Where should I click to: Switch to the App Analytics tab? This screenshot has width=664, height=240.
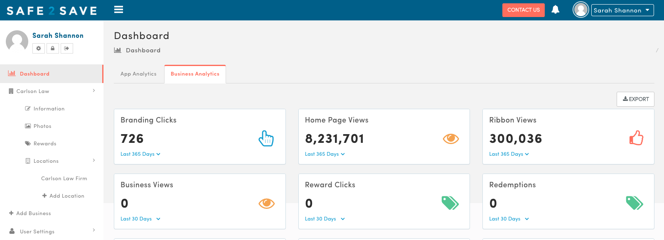(x=138, y=74)
